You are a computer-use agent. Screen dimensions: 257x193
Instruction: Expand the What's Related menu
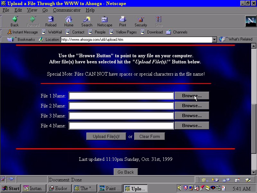pyautogui.click(x=236, y=39)
